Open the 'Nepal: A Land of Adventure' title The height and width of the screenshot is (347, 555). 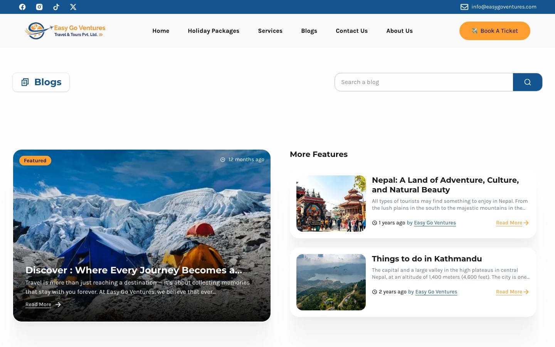[x=445, y=185]
